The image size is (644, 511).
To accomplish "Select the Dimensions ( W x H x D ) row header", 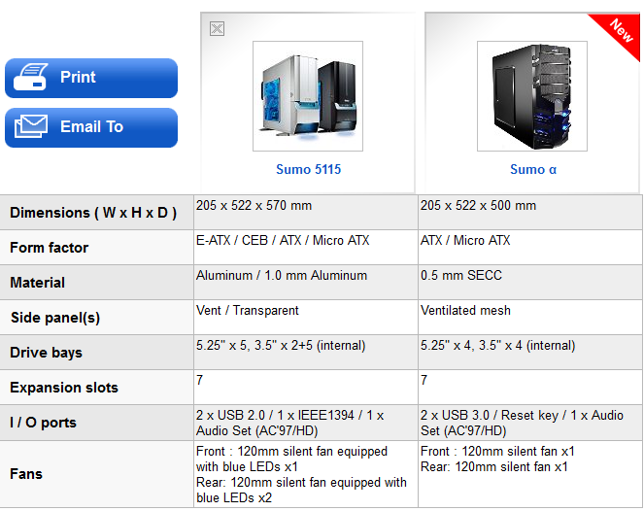I will (x=97, y=213).
